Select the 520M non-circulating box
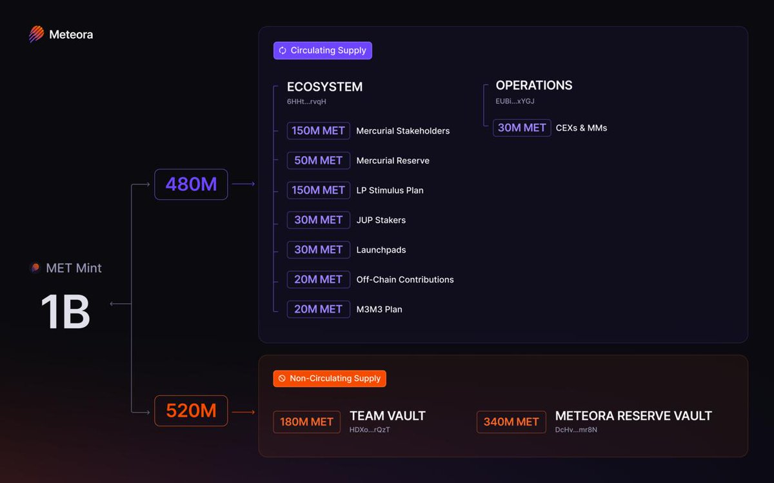 tap(191, 411)
